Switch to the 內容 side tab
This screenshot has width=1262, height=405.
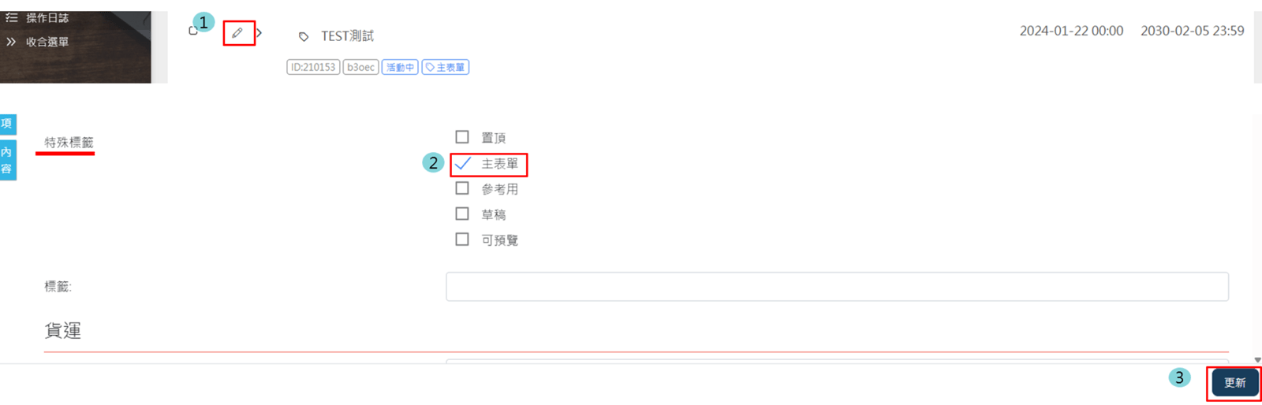[x=7, y=160]
